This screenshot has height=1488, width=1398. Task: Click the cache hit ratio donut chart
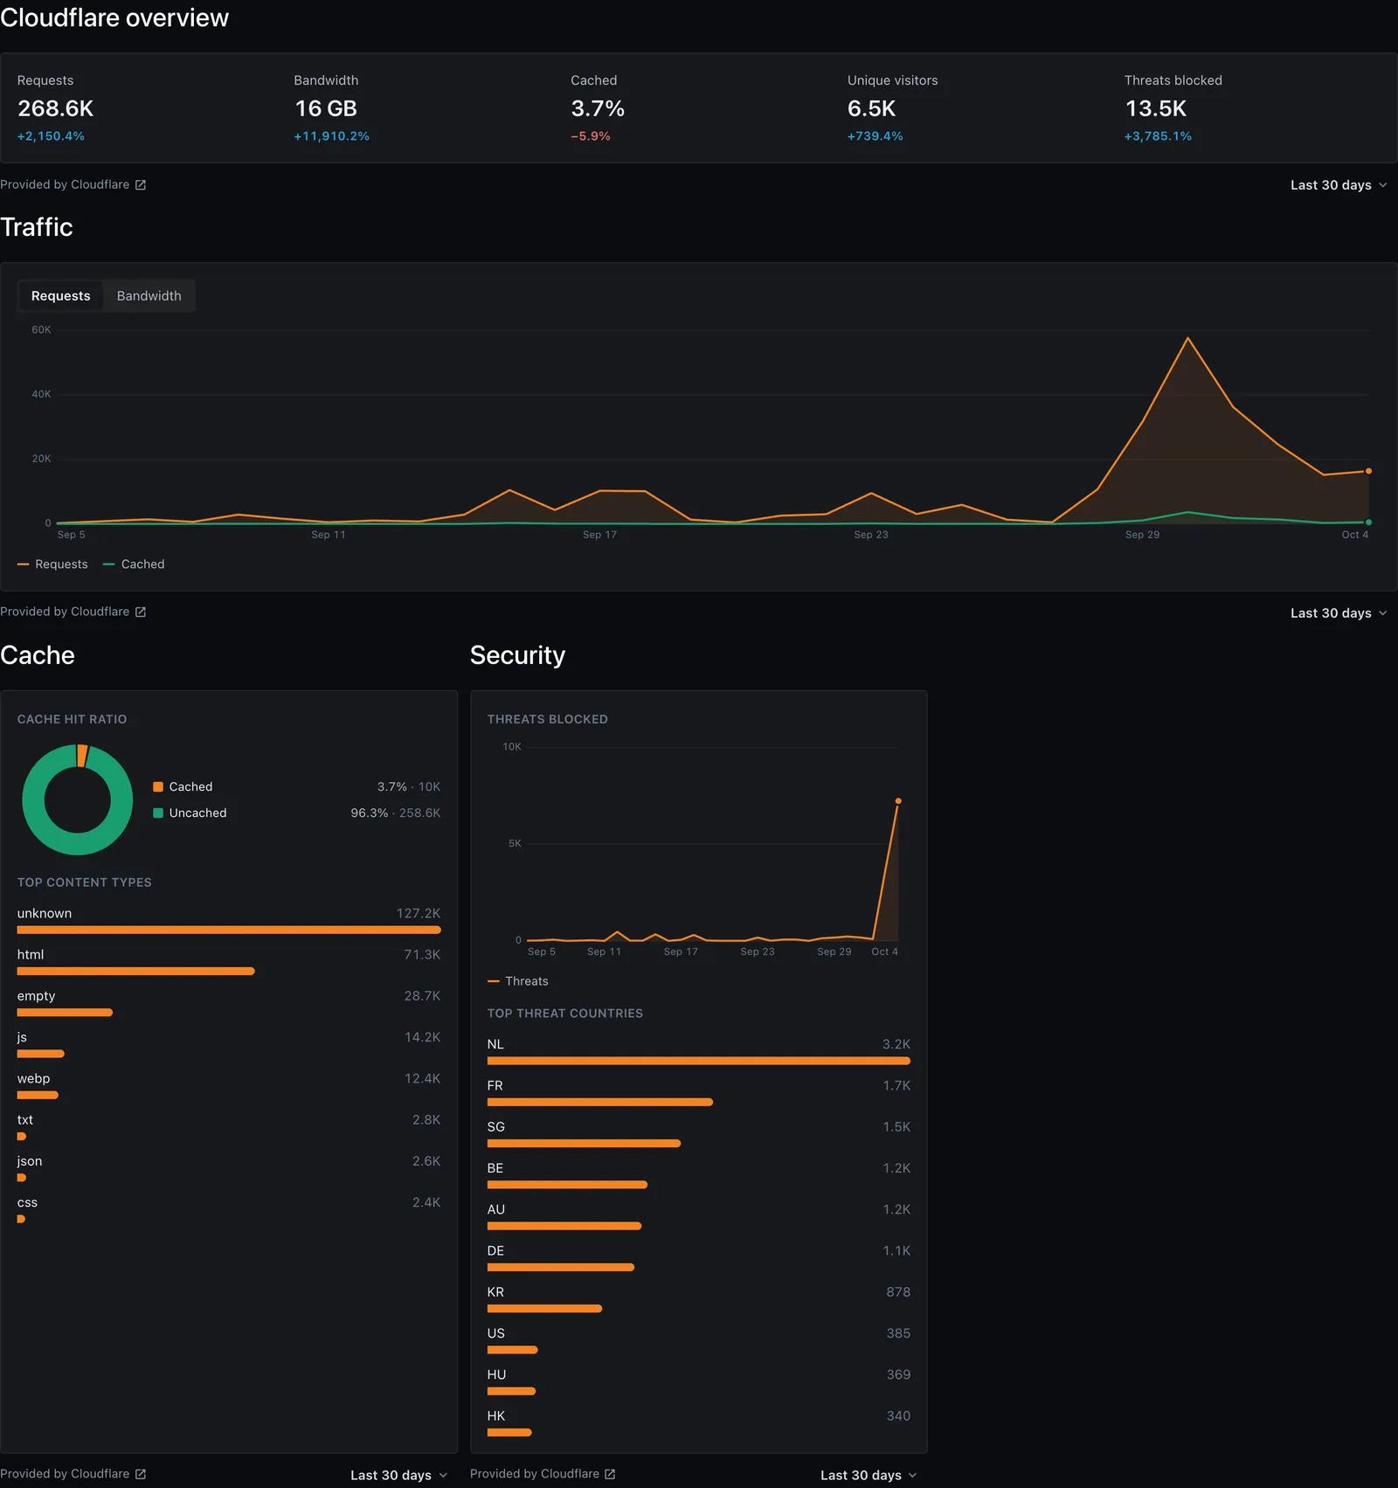point(77,799)
